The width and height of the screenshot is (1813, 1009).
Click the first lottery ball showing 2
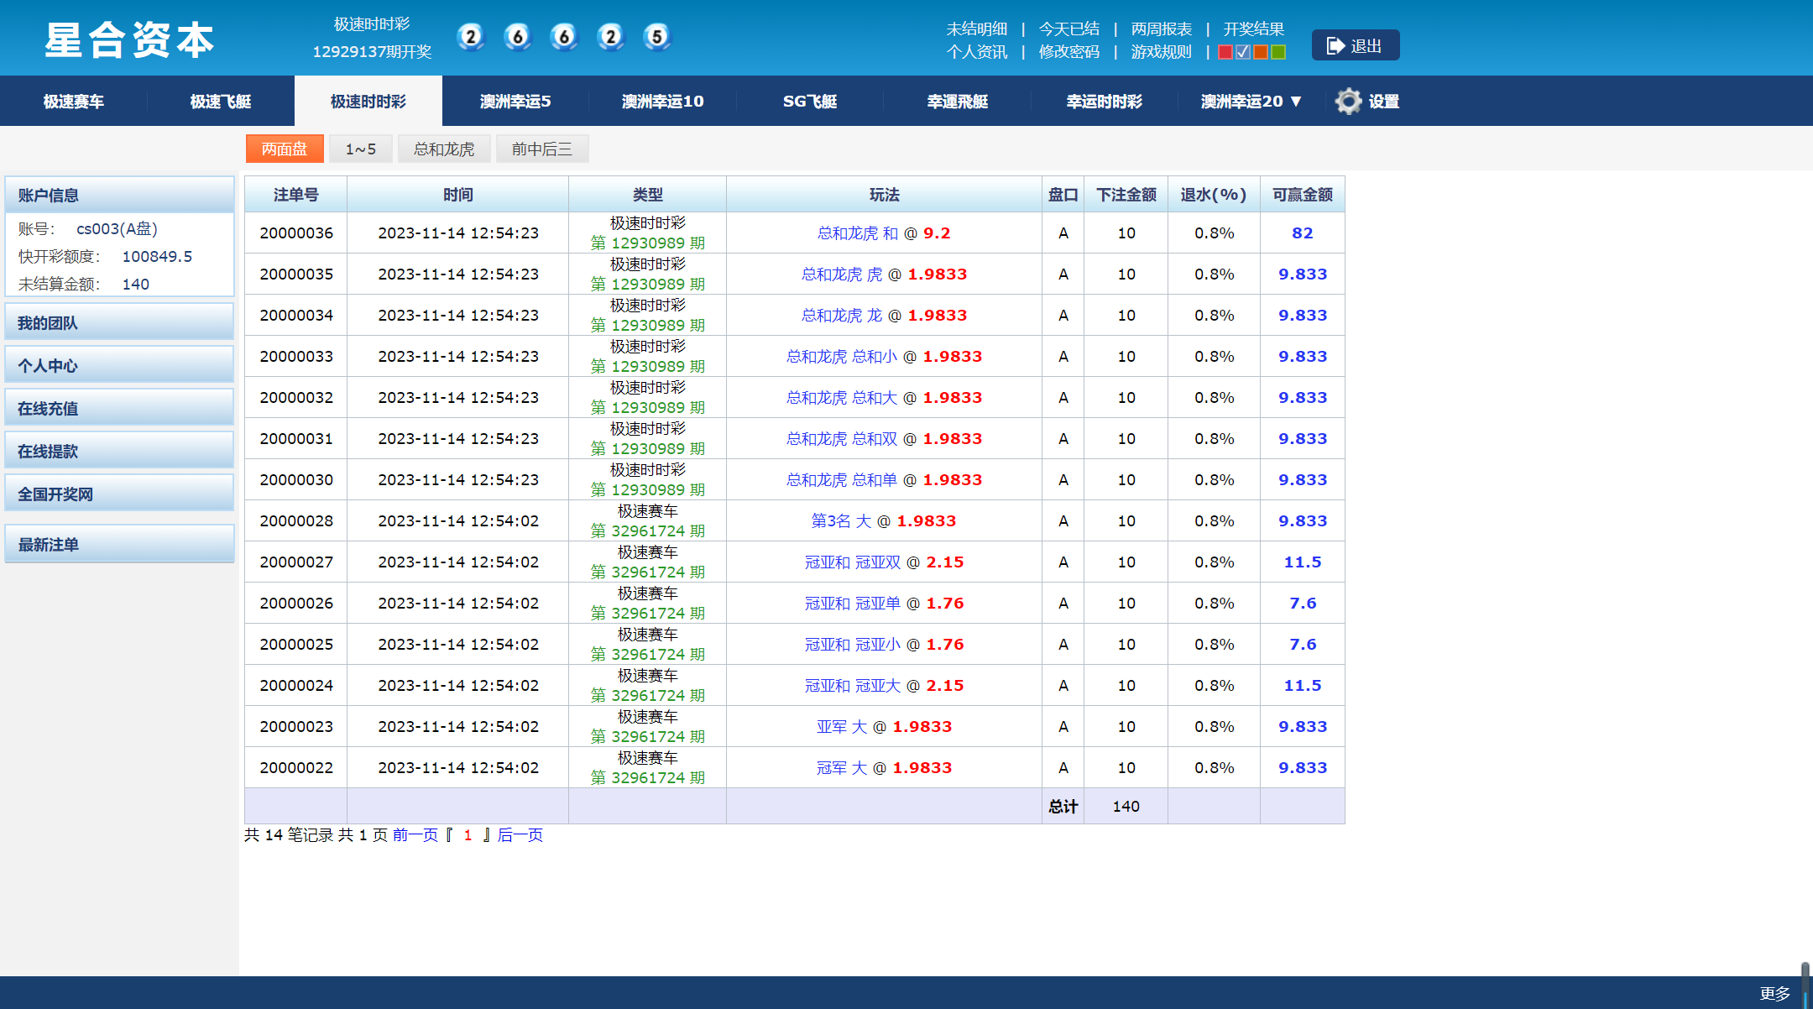pos(471,37)
